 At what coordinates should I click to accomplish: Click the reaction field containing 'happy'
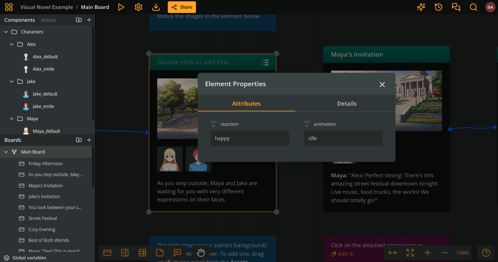250,138
